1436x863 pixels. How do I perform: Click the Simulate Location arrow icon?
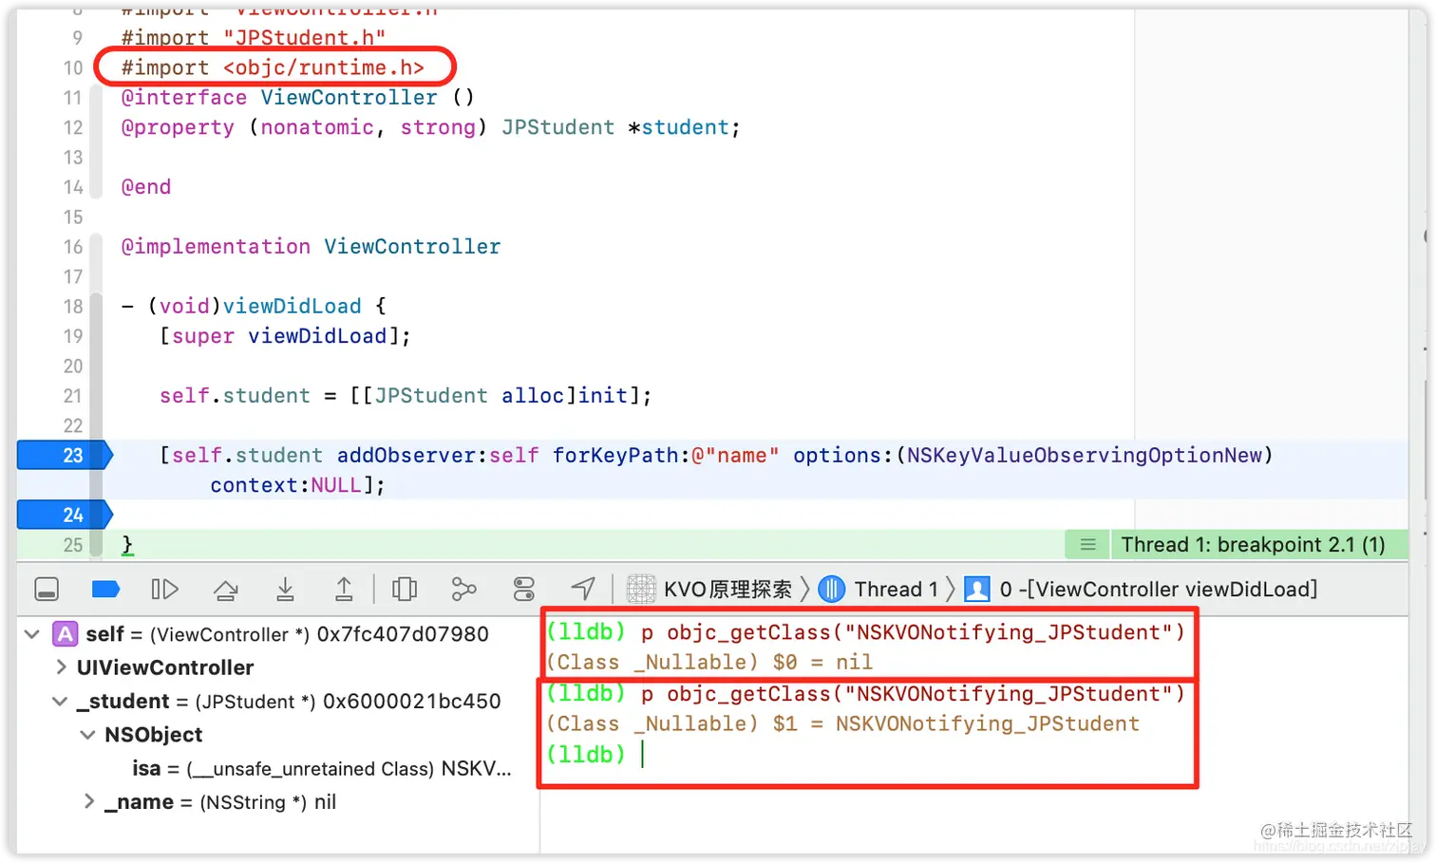pyautogui.click(x=583, y=590)
